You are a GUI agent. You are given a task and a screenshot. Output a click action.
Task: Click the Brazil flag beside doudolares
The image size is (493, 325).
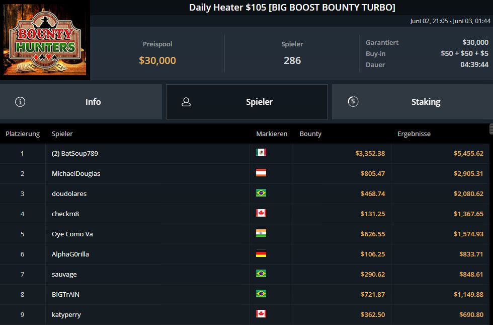tap(261, 192)
